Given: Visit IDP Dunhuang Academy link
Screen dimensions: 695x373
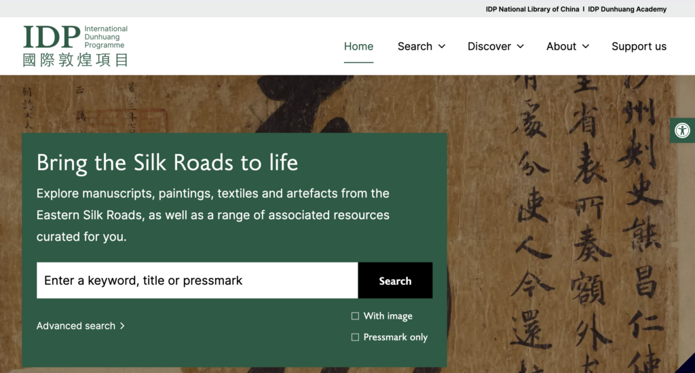Looking at the screenshot, I should pos(627,9).
